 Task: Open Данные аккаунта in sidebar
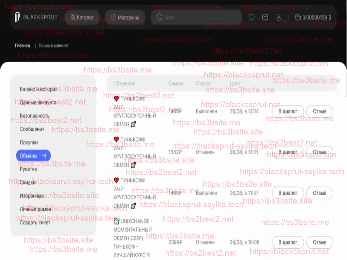[x=38, y=102]
